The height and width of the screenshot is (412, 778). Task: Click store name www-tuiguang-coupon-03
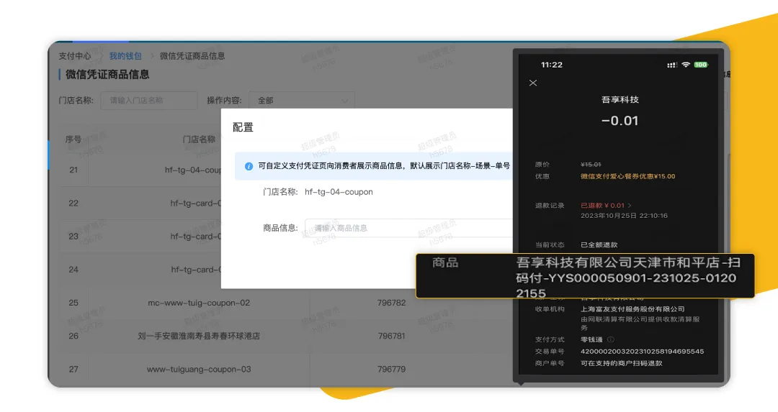tap(199, 369)
